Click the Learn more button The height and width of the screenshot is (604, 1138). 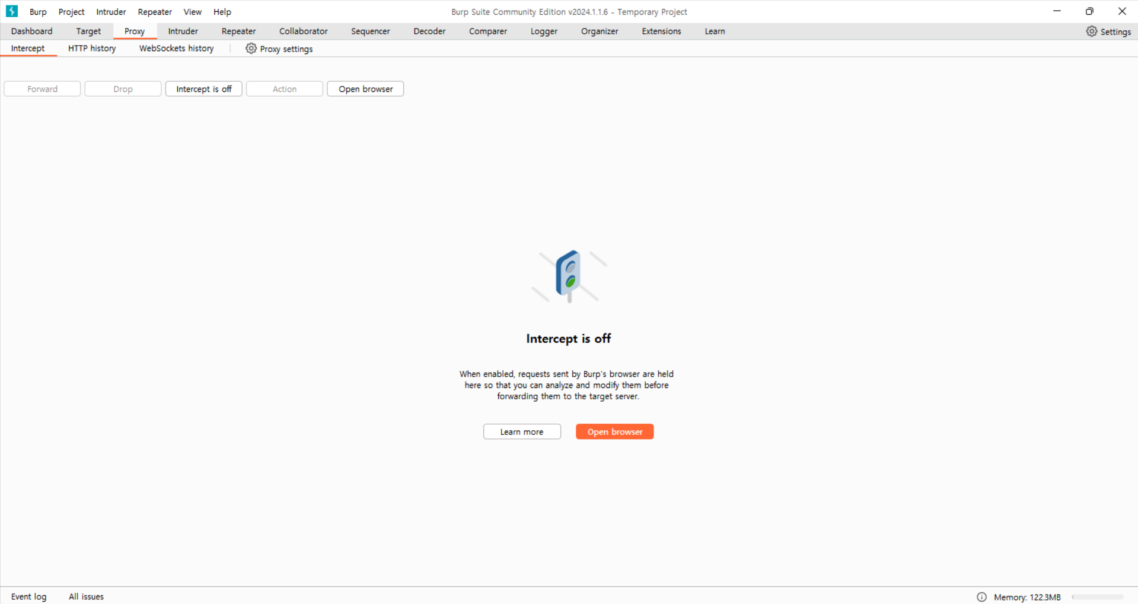(x=522, y=432)
